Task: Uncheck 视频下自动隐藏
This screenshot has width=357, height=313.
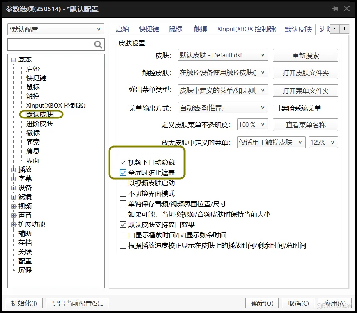Action: tap(123, 163)
